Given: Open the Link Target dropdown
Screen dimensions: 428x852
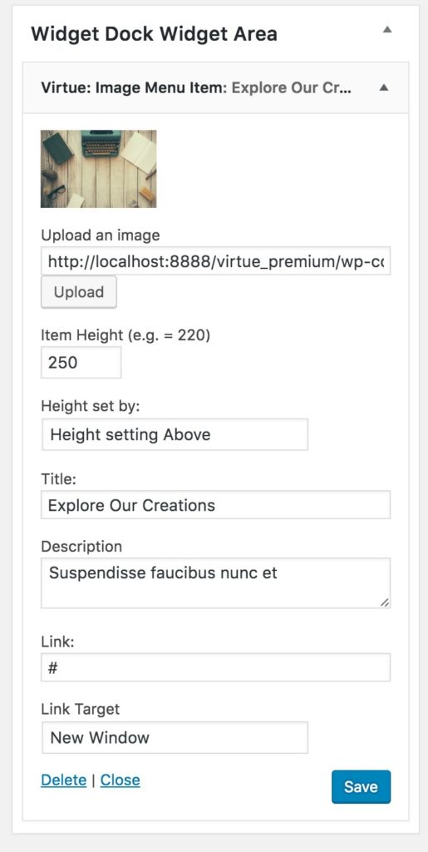Looking at the screenshot, I should 175,737.
